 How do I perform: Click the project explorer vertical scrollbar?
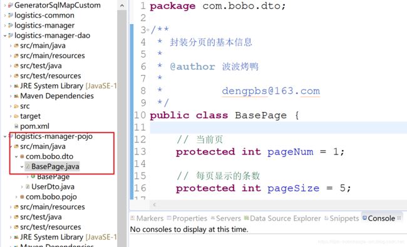122,129
